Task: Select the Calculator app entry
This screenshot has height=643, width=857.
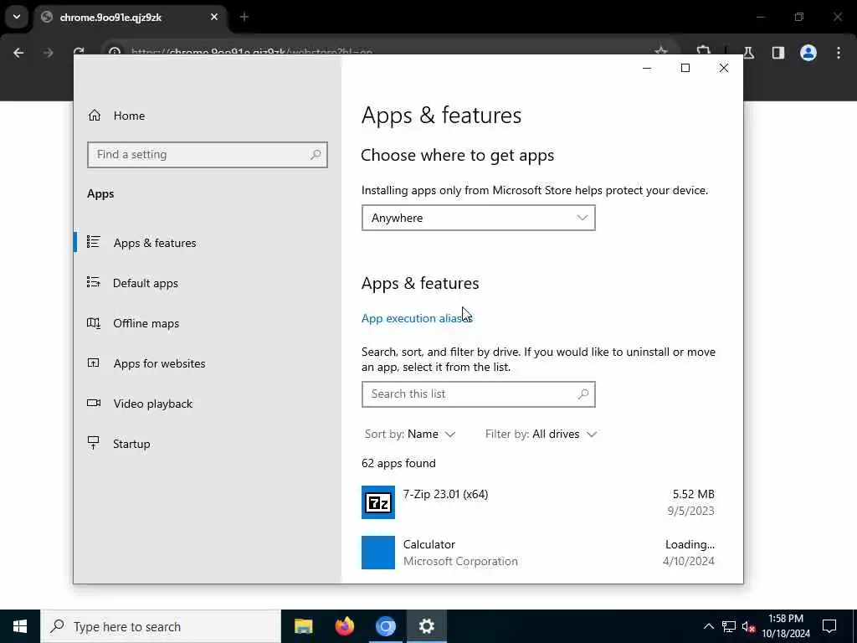Action: click(x=538, y=553)
